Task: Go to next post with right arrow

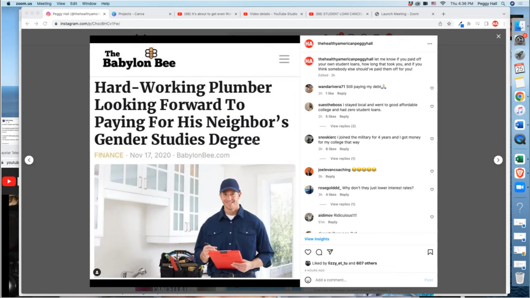Action: [x=498, y=160]
